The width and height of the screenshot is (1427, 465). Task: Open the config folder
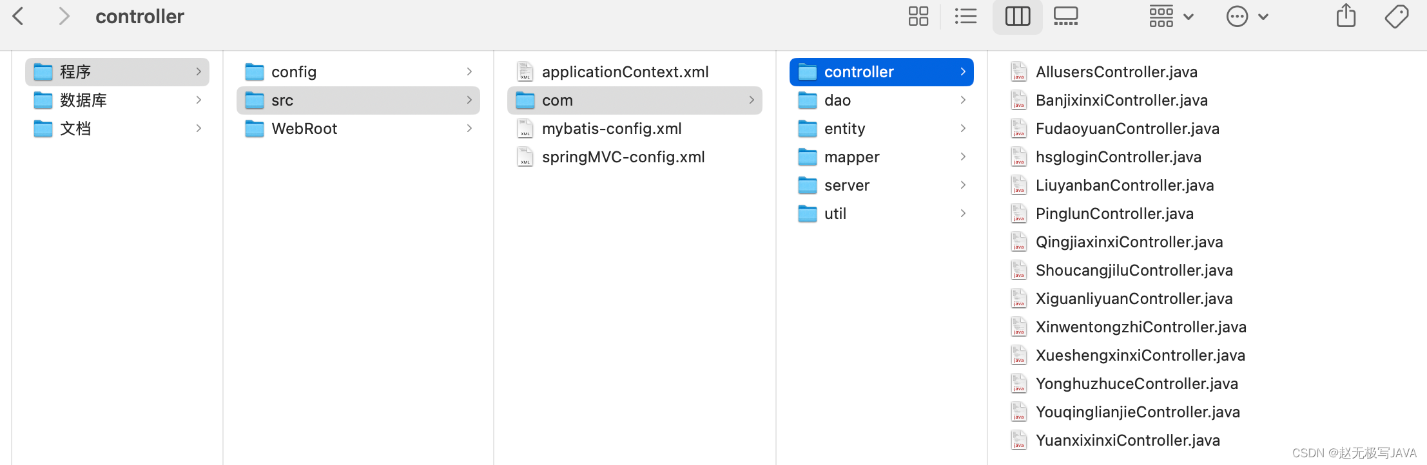[358, 71]
